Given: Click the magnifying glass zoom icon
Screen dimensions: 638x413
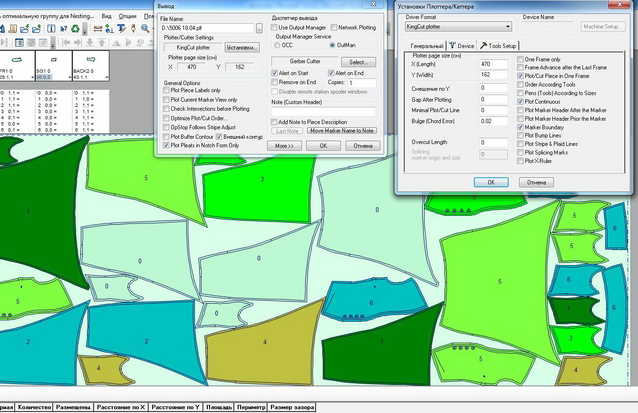Looking at the screenshot, I should (145, 29).
